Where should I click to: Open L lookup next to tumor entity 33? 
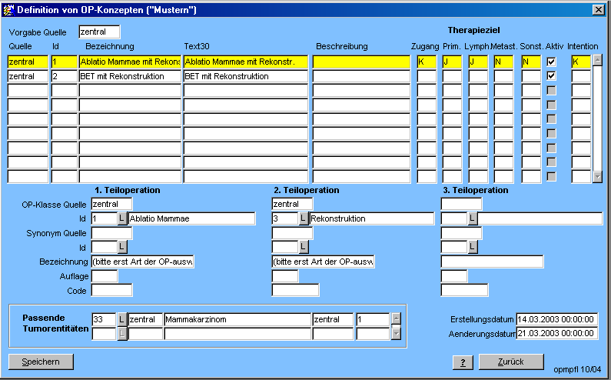(122, 319)
